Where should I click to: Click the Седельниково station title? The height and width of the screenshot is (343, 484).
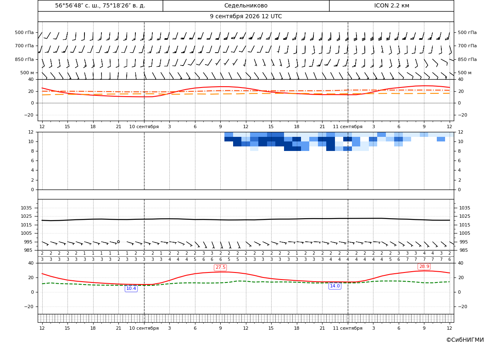coord(246,5)
